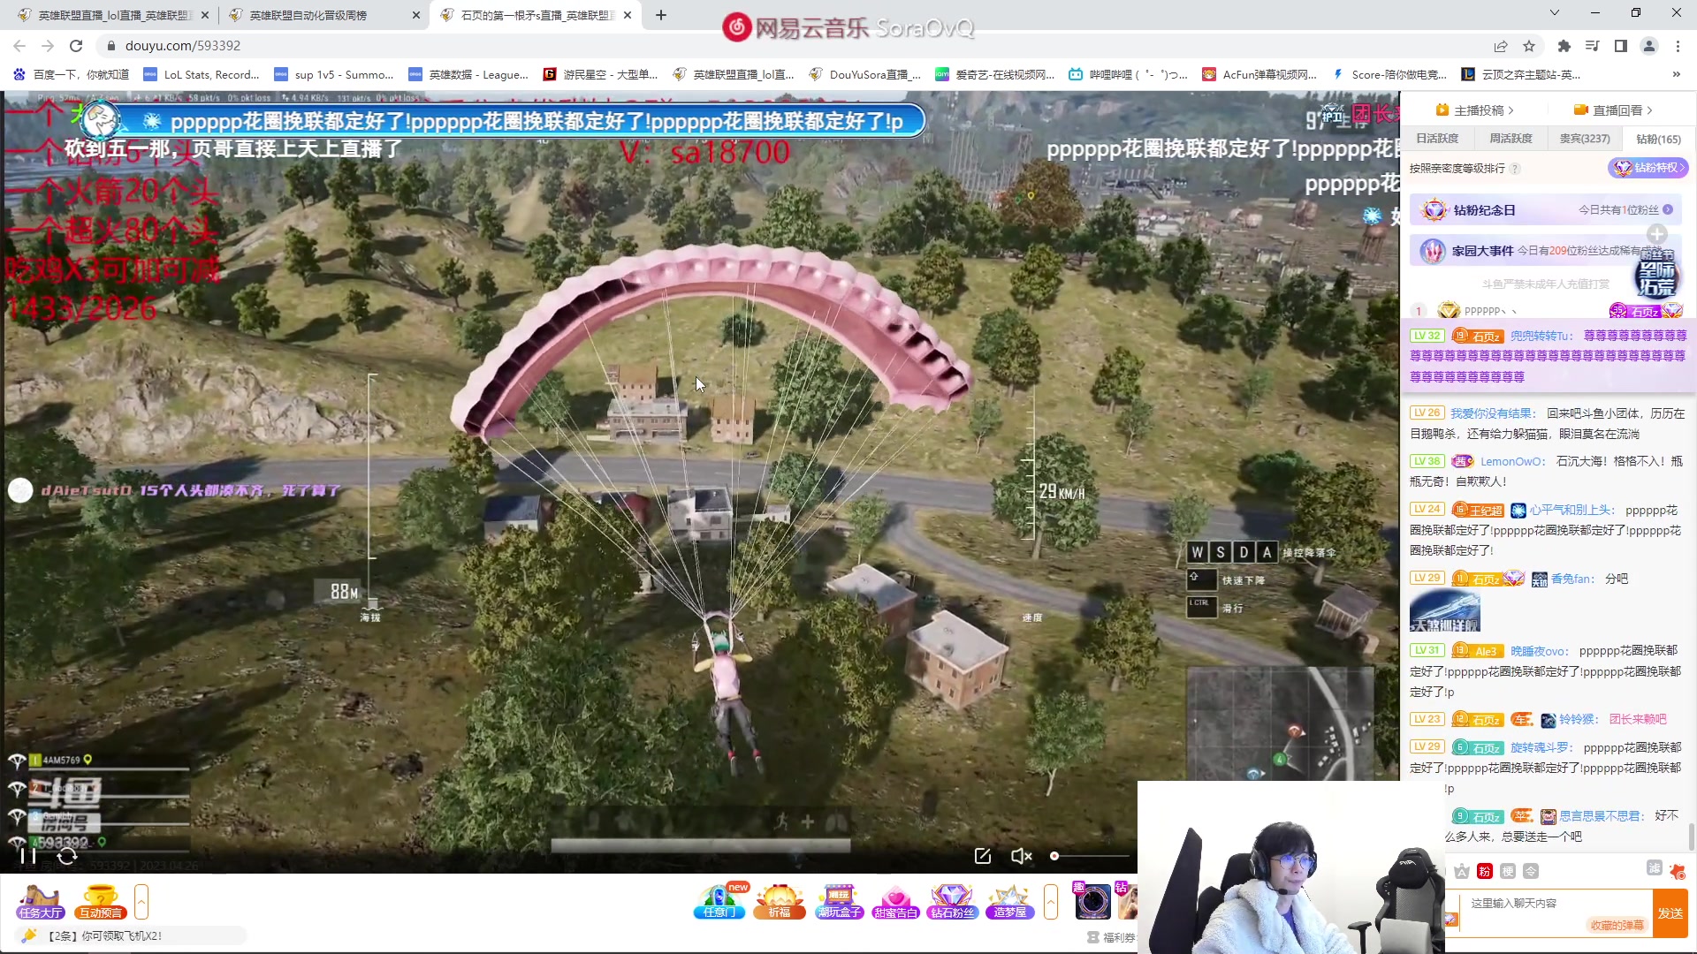The image size is (1697, 954).
Task: Select the 趣 gift thumbnail
Action: 1092,901
